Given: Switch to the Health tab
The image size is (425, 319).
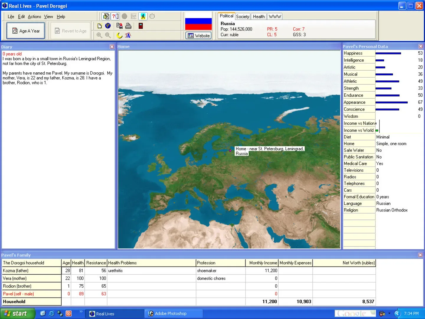Looking at the screenshot, I should pos(259,17).
